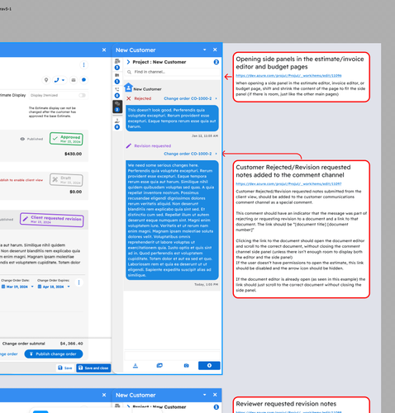
Task: Open the link under 'Customer Rejected/Revision requested' note
Action: click(288, 183)
